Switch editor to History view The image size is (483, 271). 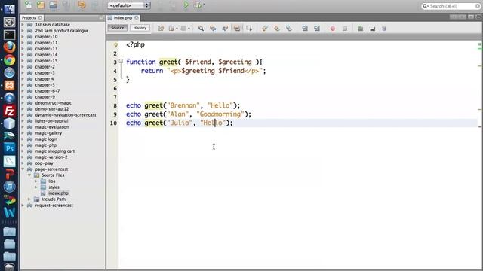click(140, 28)
